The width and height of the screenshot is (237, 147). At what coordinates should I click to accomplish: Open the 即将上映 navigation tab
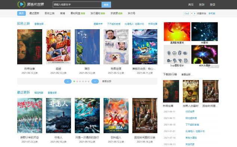(50, 13)
